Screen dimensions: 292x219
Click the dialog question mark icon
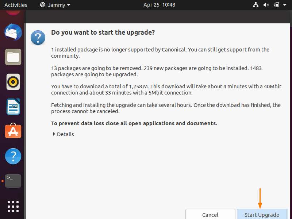(38, 38)
